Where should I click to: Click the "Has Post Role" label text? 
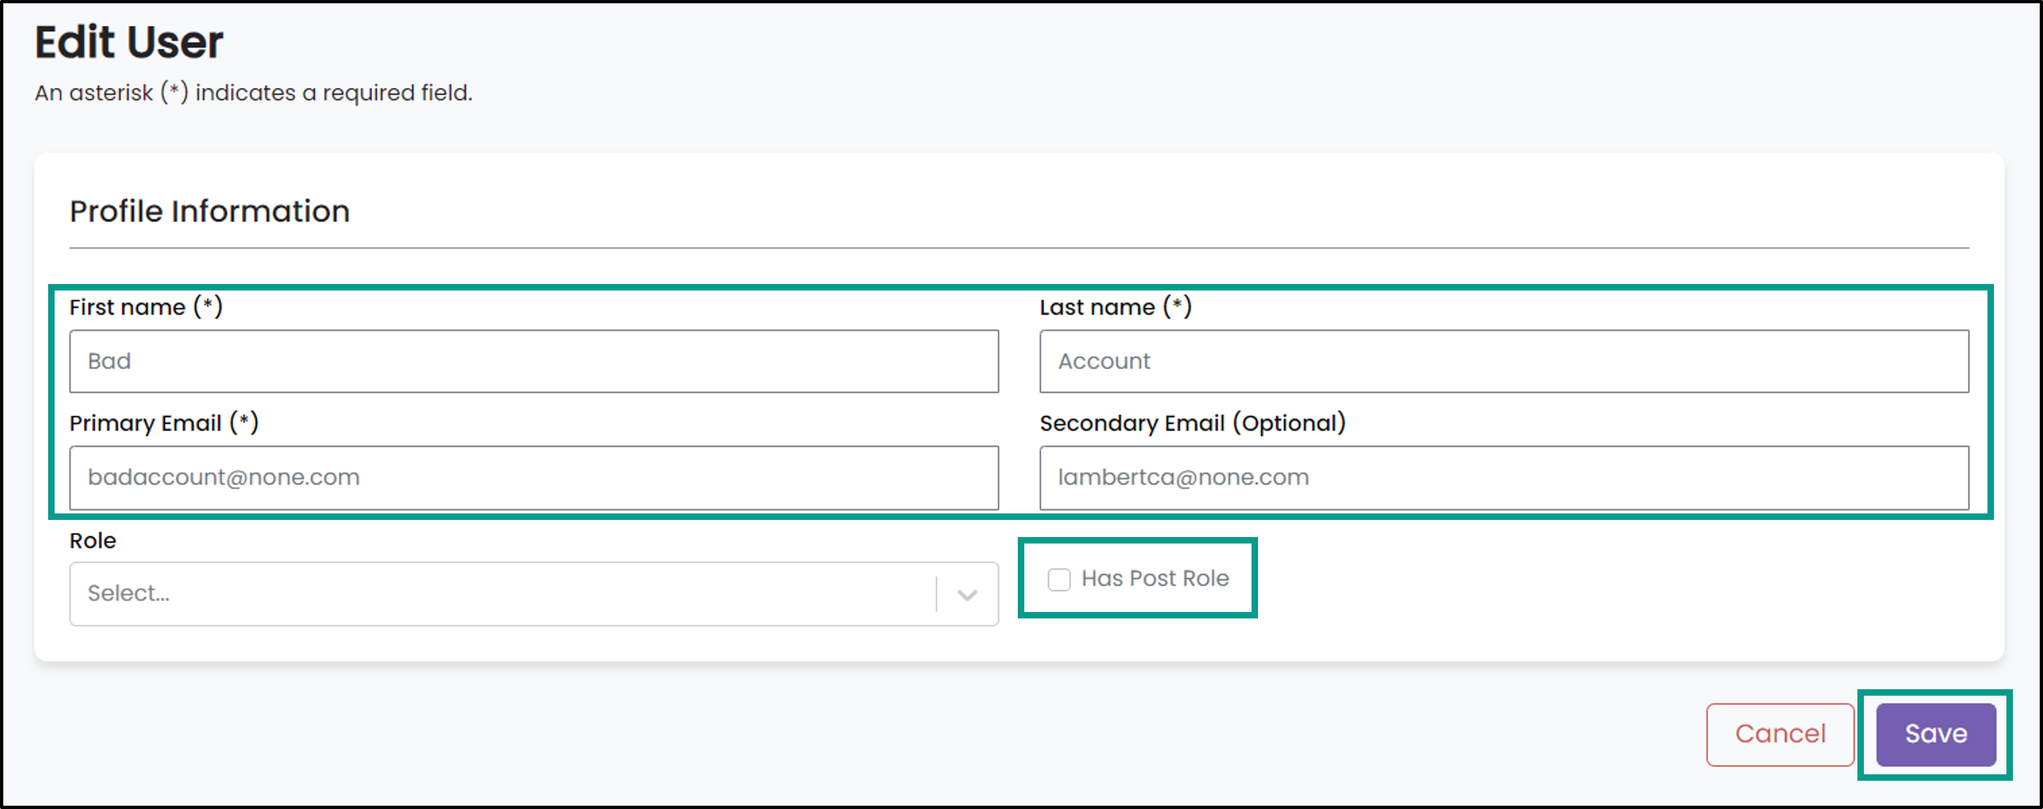[x=1155, y=579]
